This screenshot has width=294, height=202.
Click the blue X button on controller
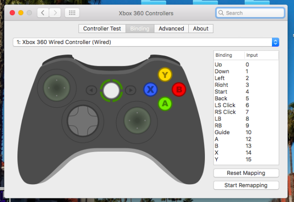[150, 89]
